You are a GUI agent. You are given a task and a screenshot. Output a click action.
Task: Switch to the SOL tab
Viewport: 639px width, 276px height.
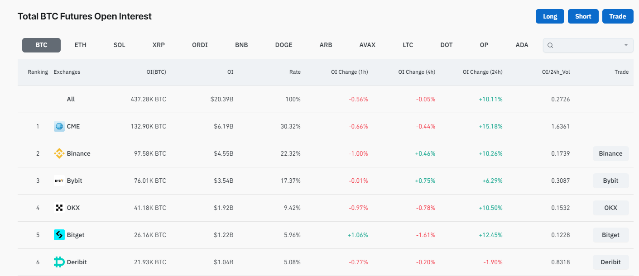point(120,45)
